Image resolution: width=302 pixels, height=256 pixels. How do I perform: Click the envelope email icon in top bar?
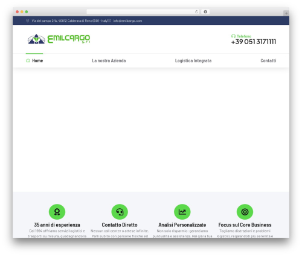[109, 21]
